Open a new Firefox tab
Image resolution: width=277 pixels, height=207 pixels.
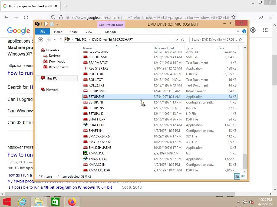[x=66, y=6]
